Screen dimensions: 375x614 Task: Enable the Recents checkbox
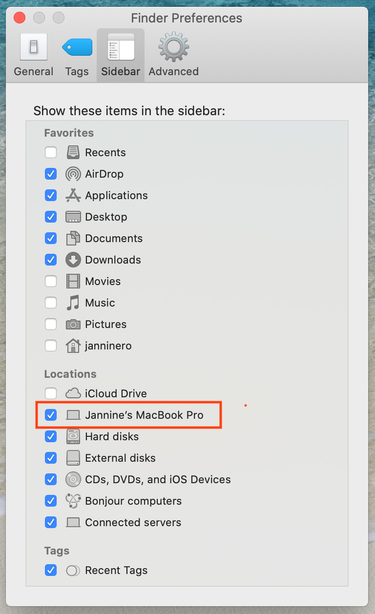click(x=51, y=152)
